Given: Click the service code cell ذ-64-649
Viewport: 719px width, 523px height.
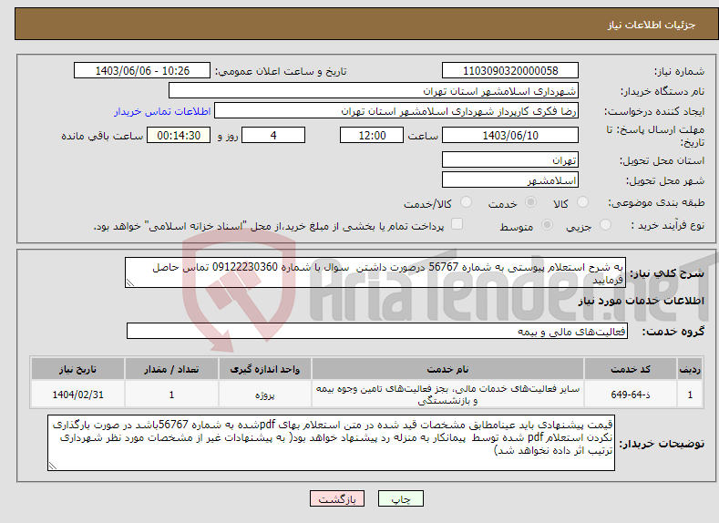Looking at the screenshot, I should pos(631,395).
